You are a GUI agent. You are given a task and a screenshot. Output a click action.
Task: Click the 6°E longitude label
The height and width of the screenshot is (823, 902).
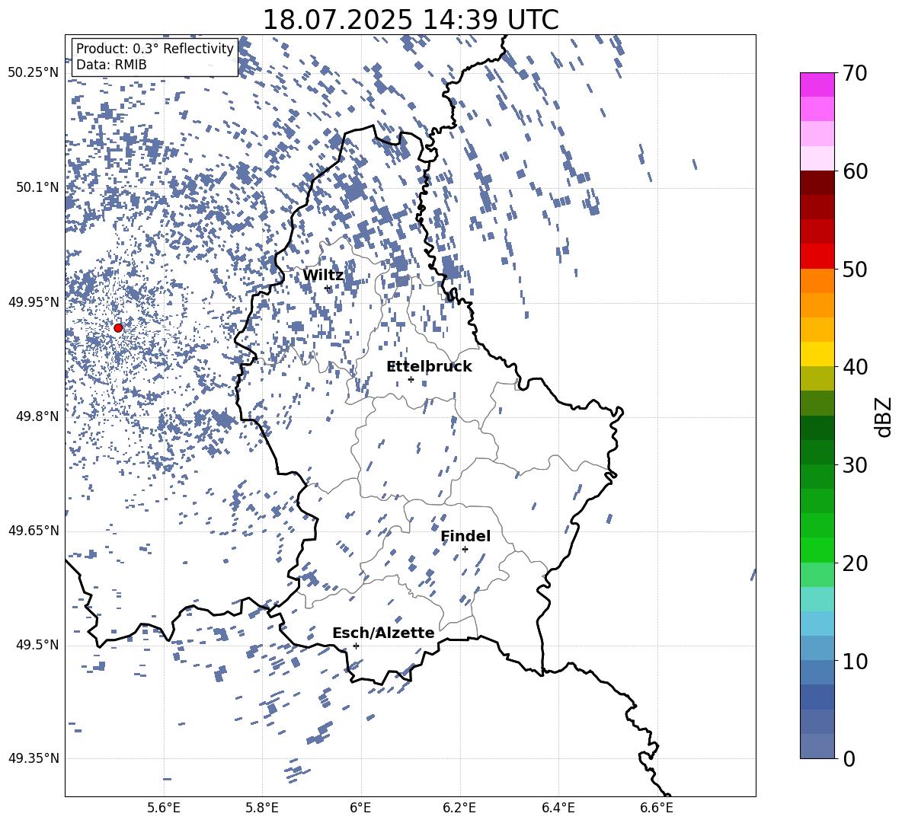click(x=360, y=808)
